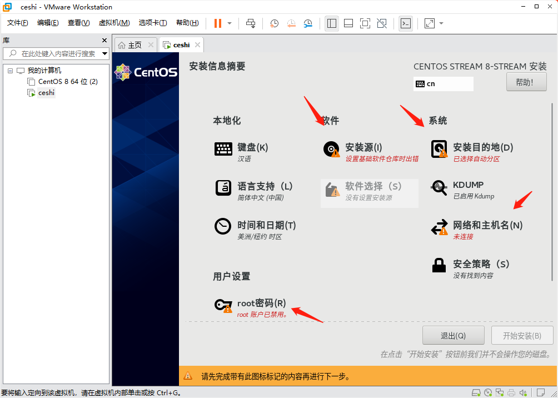Open 网络和主机名(N) network settings
Image resolution: width=558 pixels, height=398 pixels.
click(x=476, y=230)
